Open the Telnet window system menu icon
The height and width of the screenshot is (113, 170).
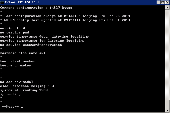(2, 2)
